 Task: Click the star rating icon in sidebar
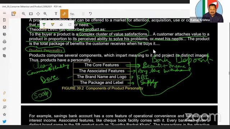tap(4, 114)
